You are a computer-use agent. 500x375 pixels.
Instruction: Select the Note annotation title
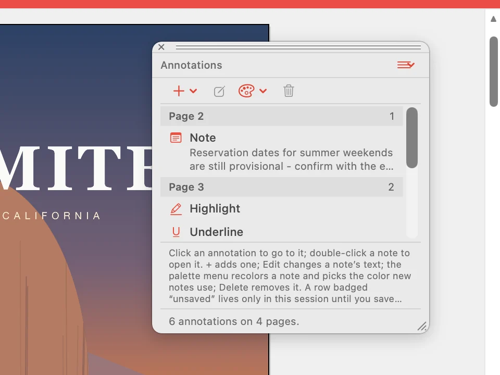coord(203,137)
